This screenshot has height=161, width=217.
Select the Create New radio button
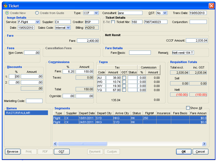(x=7, y=13)
